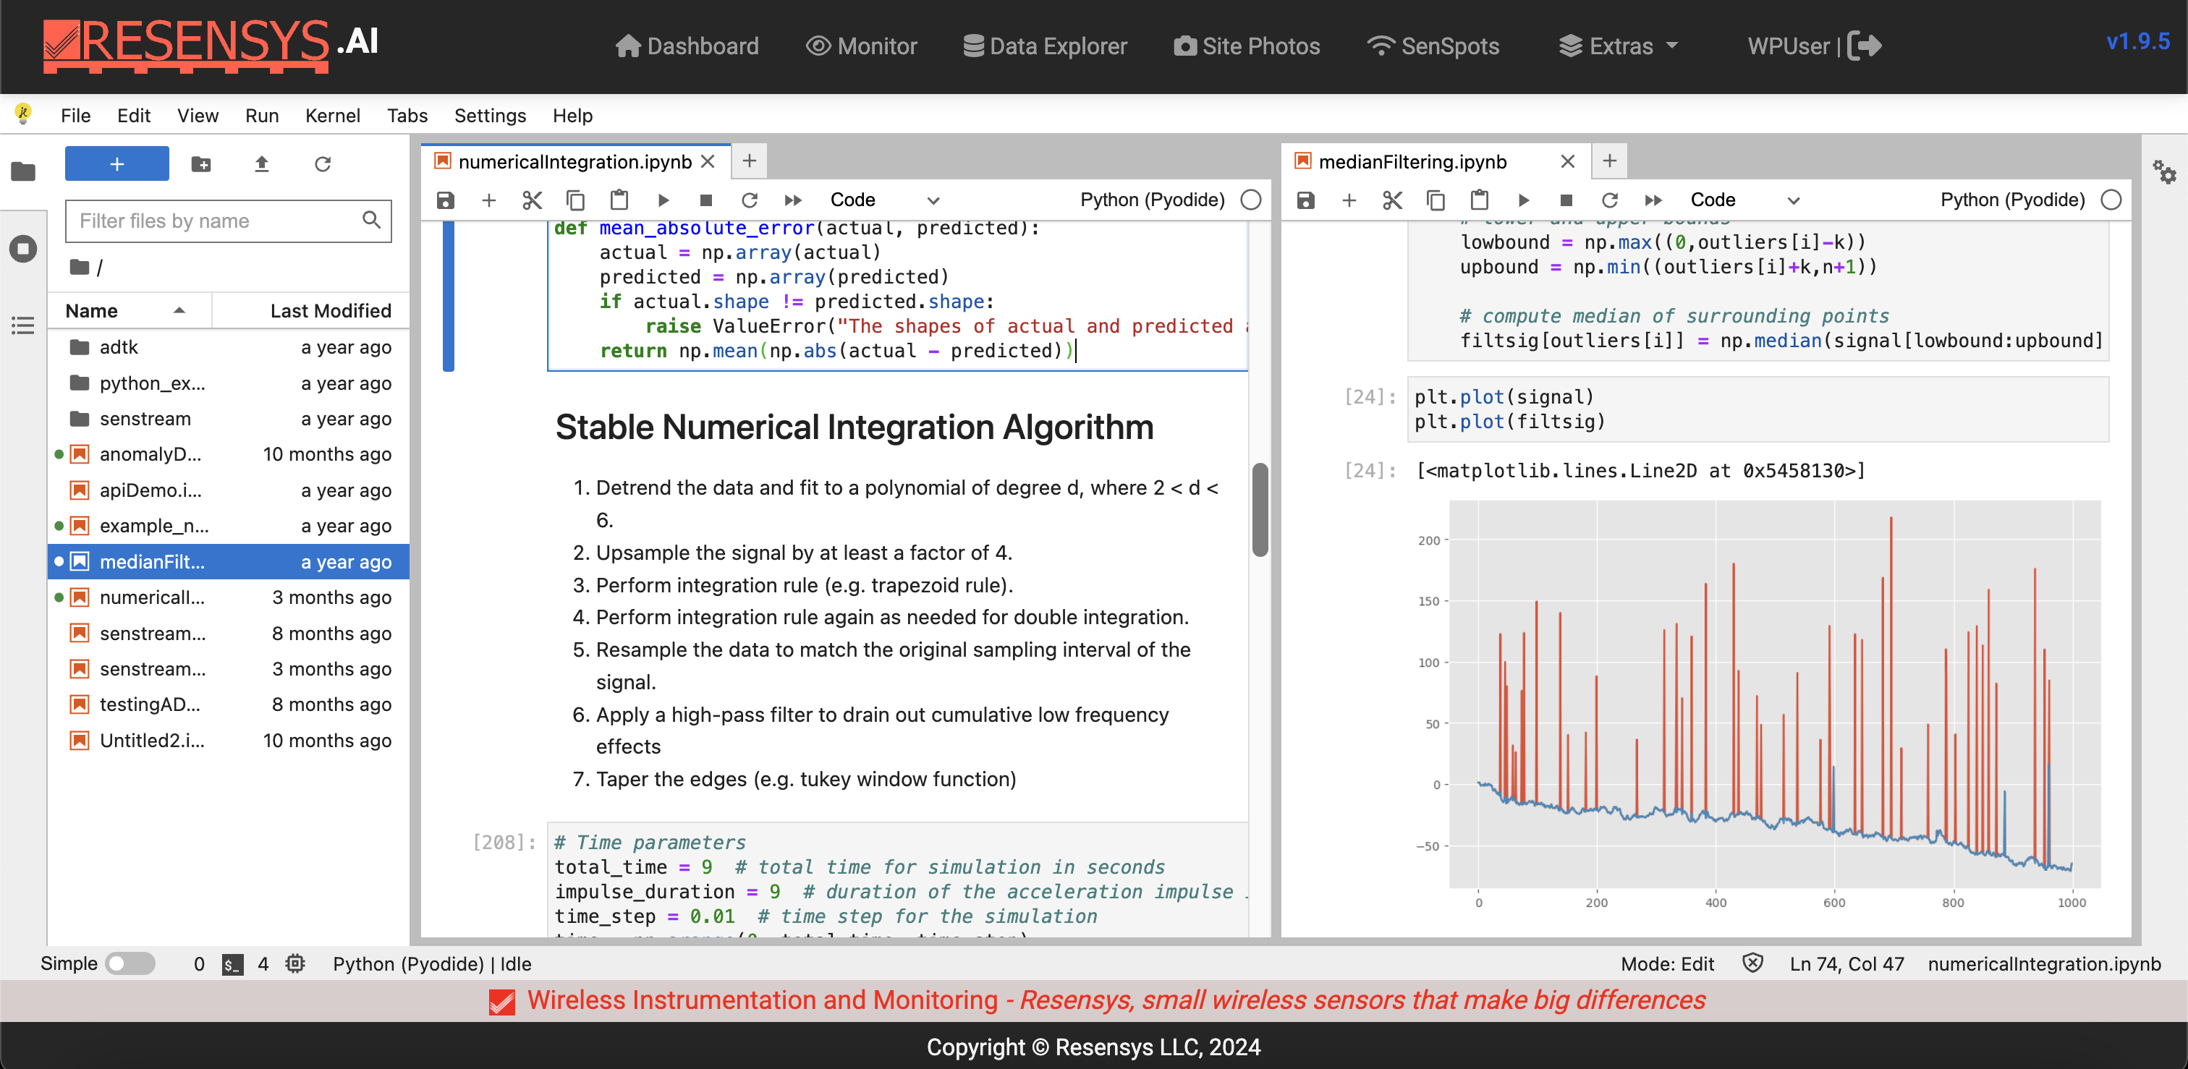
Task: Save the numericalIntegration notebook
Action: pos(445,200)
